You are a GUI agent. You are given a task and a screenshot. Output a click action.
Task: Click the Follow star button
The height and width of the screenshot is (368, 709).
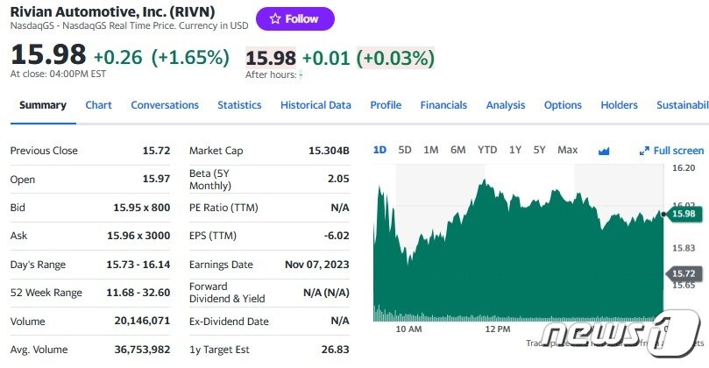[294, 19]
